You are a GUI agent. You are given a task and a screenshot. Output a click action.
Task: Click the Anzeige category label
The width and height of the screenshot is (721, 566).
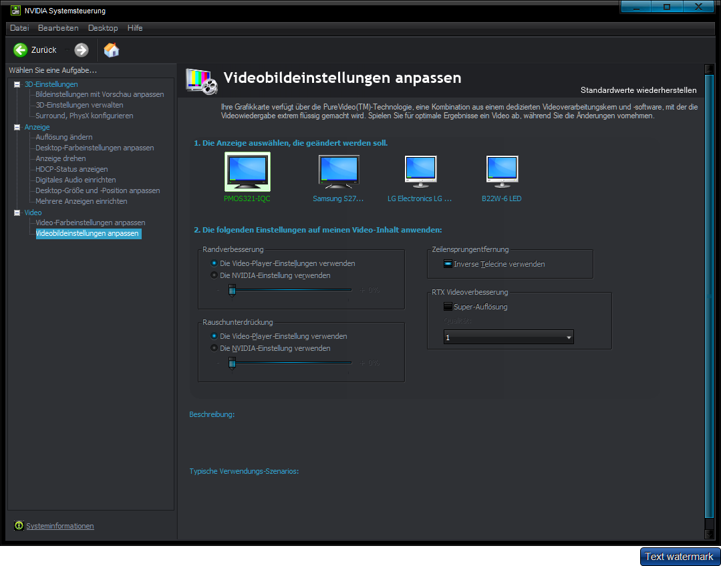pyautogui.click(x=37, y=127)
